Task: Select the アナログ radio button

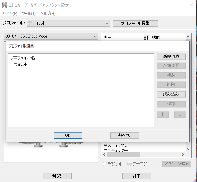Action: (129, 164)
